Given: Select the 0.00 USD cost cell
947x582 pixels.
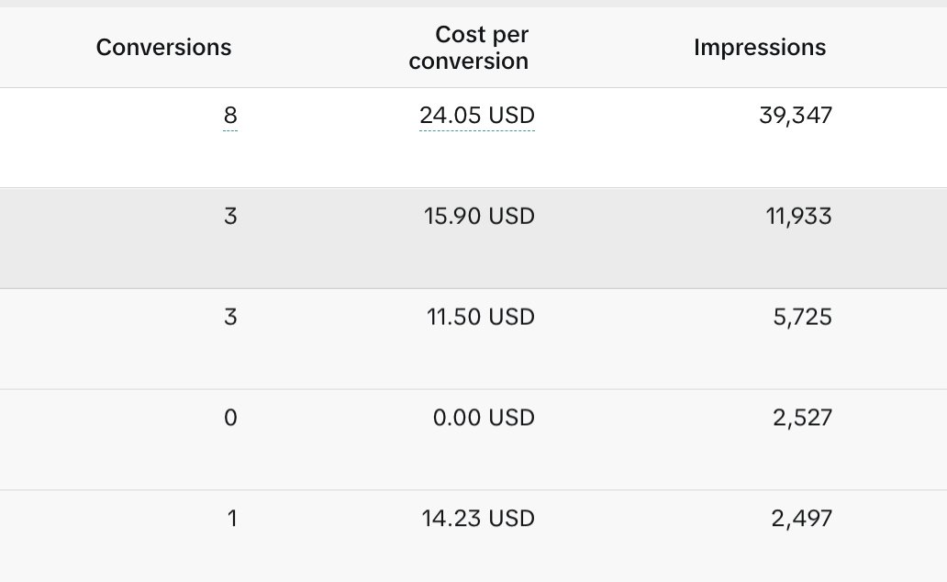Looking at the screenshot, I should tap(484, 419).
